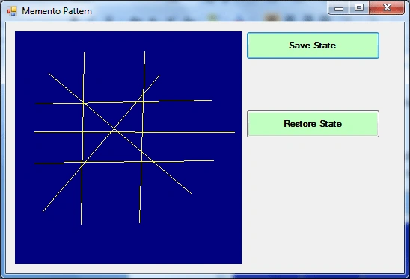This screenshot has width=410, height=279.
Task: Maximize the Memento Pattern window
Action: tap(359, 8)
